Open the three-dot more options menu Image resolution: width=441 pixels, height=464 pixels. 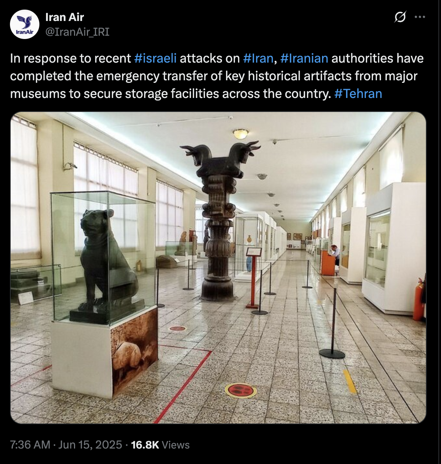pos(420,17)
